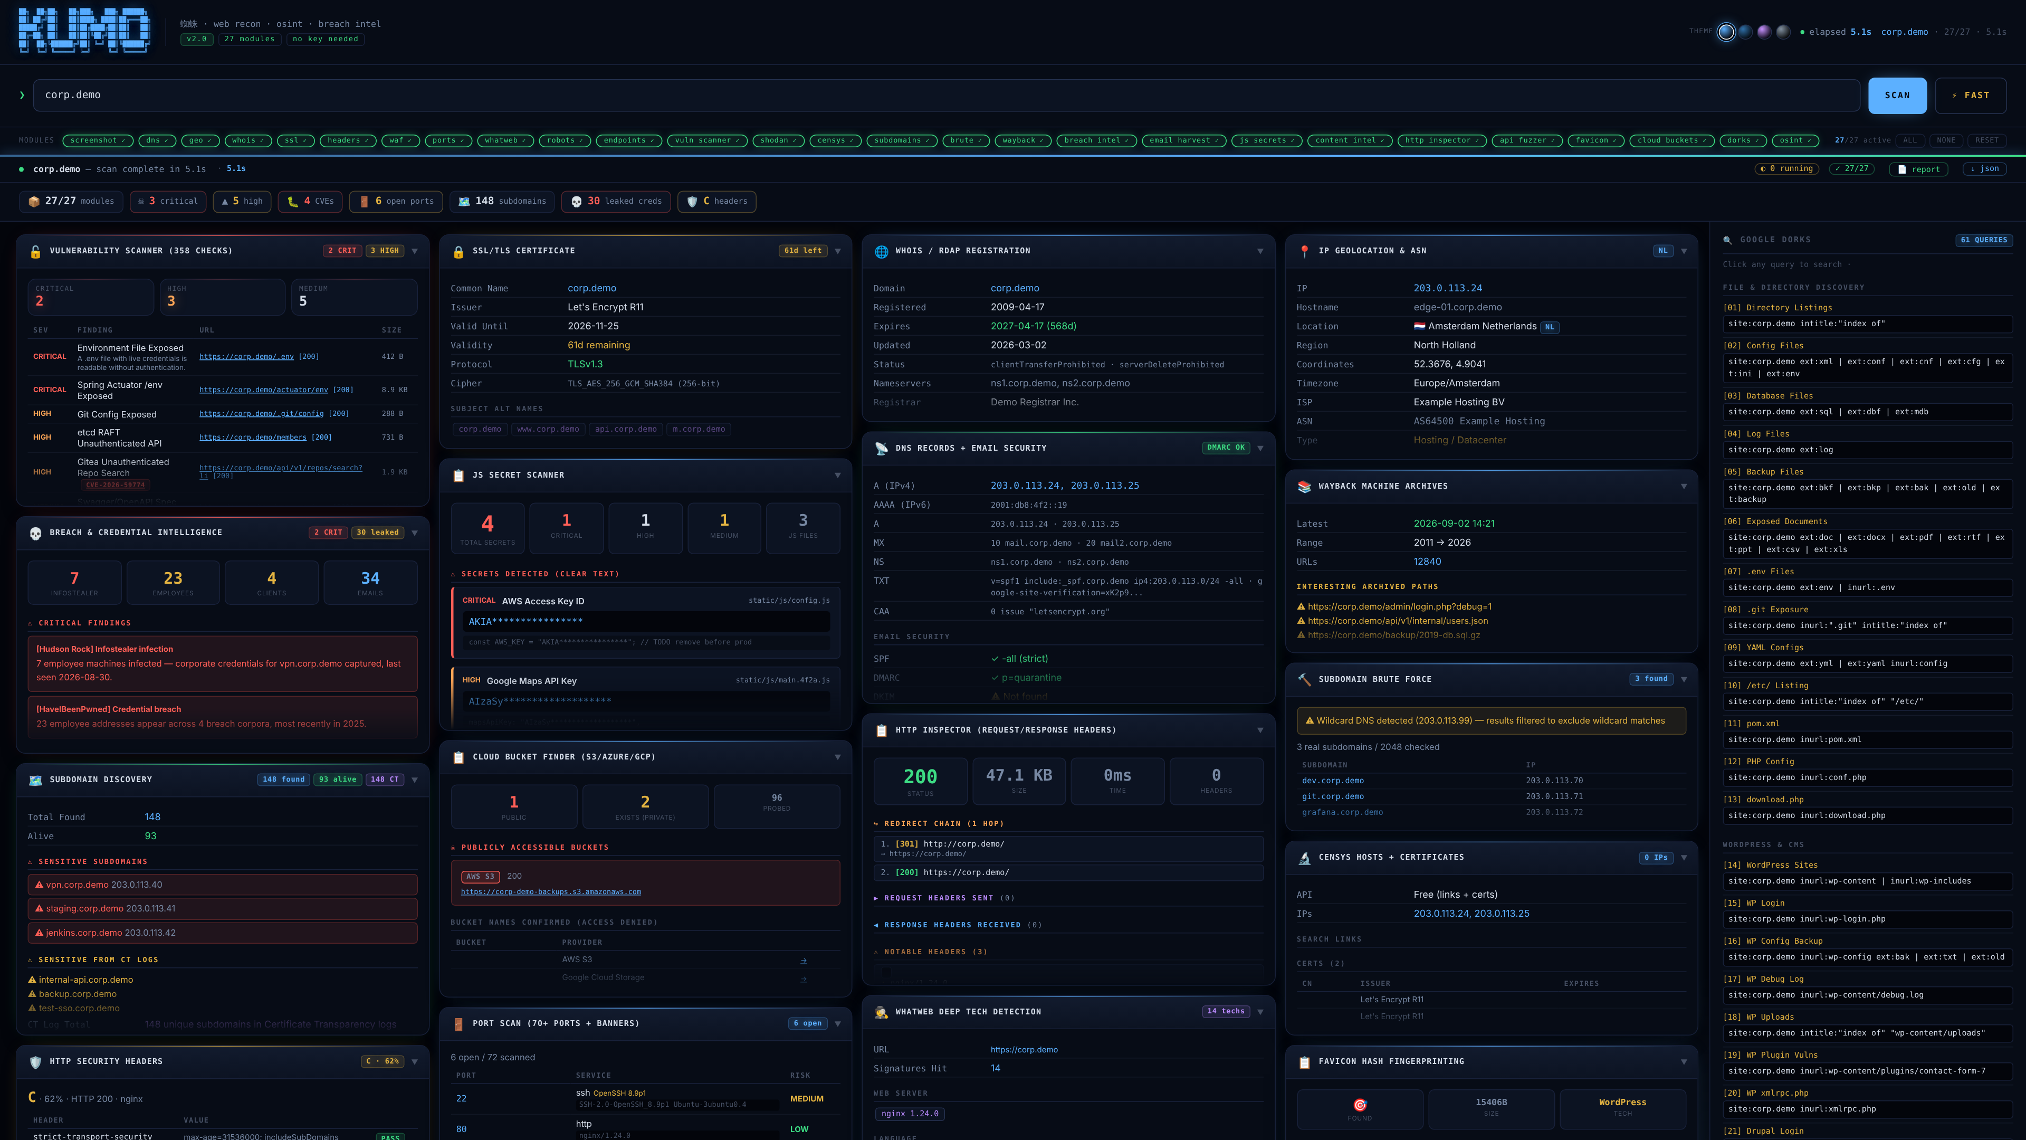2026x1140 pixels.
Task: Toggle the whois module chip
Action: tap(248, 141)
